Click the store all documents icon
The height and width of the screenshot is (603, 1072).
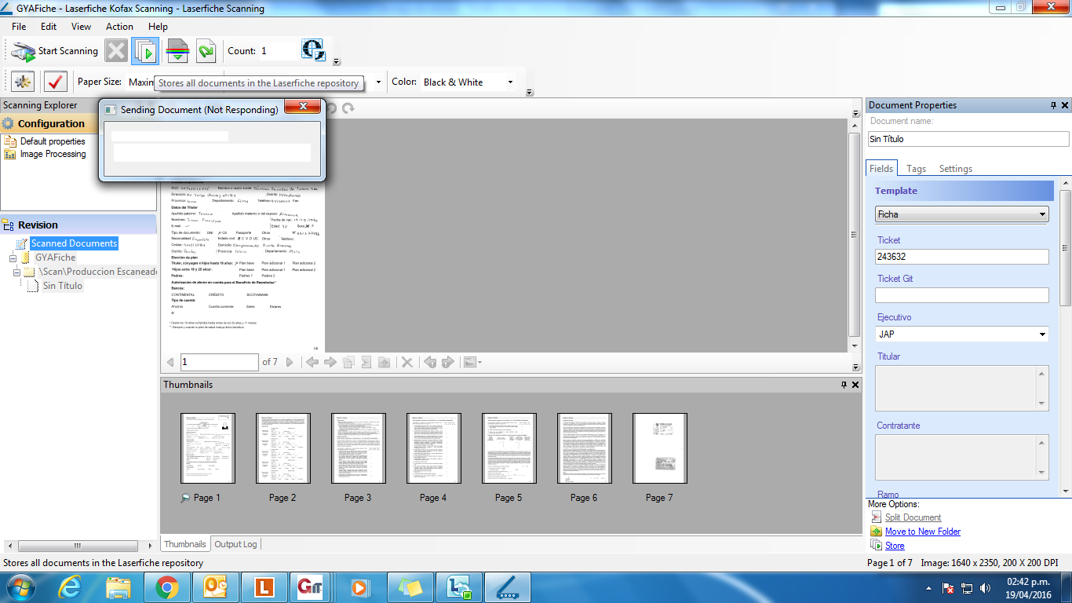tap(145, 51)
